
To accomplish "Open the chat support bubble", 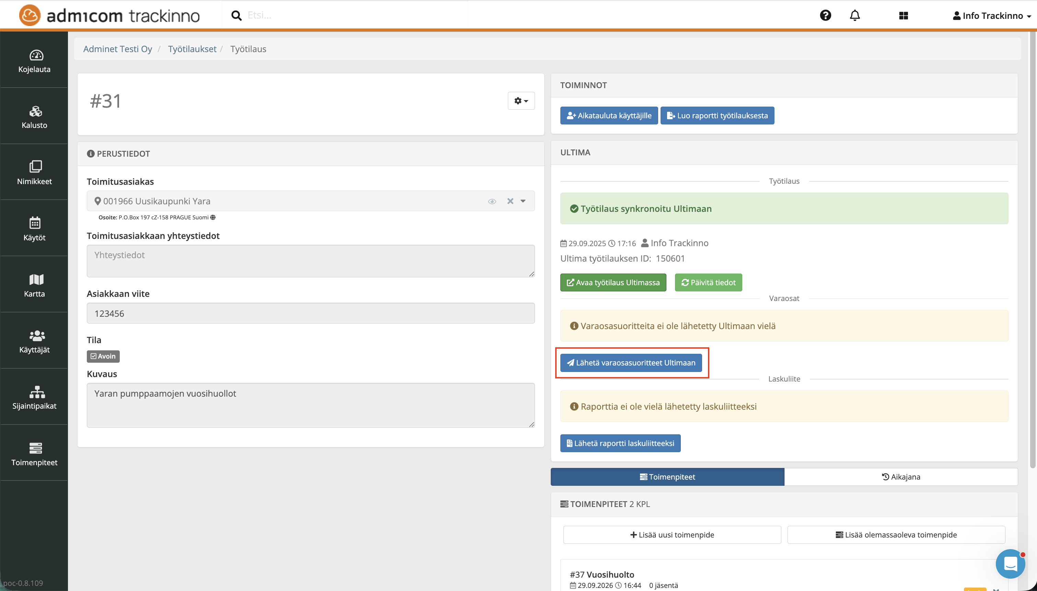I will pyautogui.click(x=1010, y=563).
